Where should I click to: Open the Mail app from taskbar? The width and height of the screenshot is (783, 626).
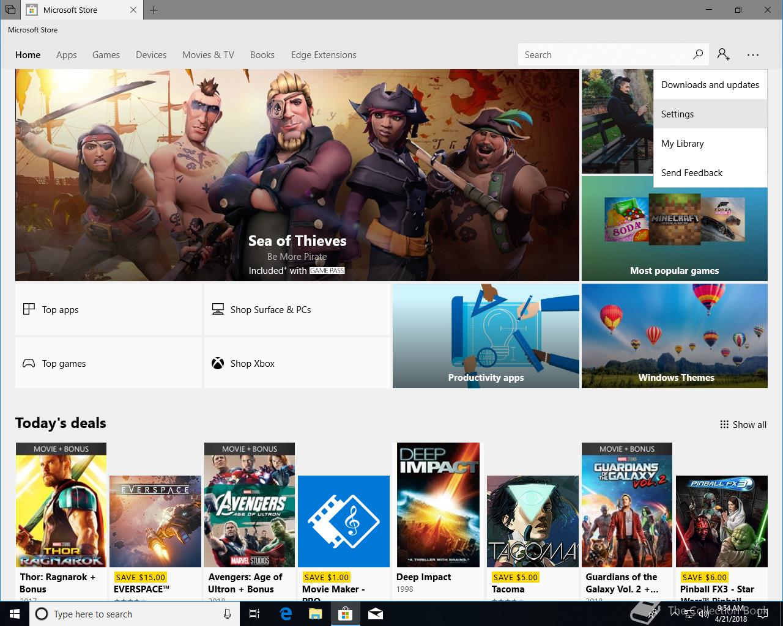pos(376,614)
